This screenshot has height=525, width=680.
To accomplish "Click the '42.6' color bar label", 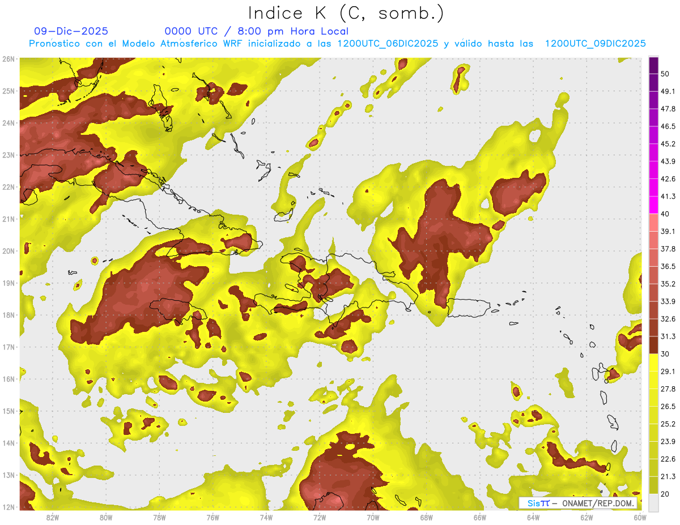I will click(668, 179).
